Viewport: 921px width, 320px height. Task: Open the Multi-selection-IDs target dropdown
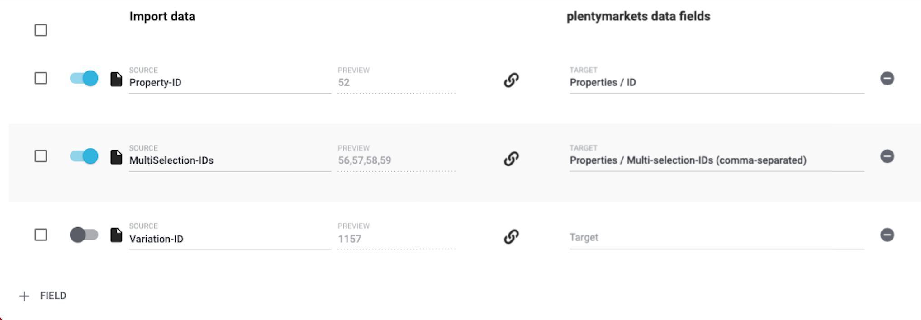(716, 160)
